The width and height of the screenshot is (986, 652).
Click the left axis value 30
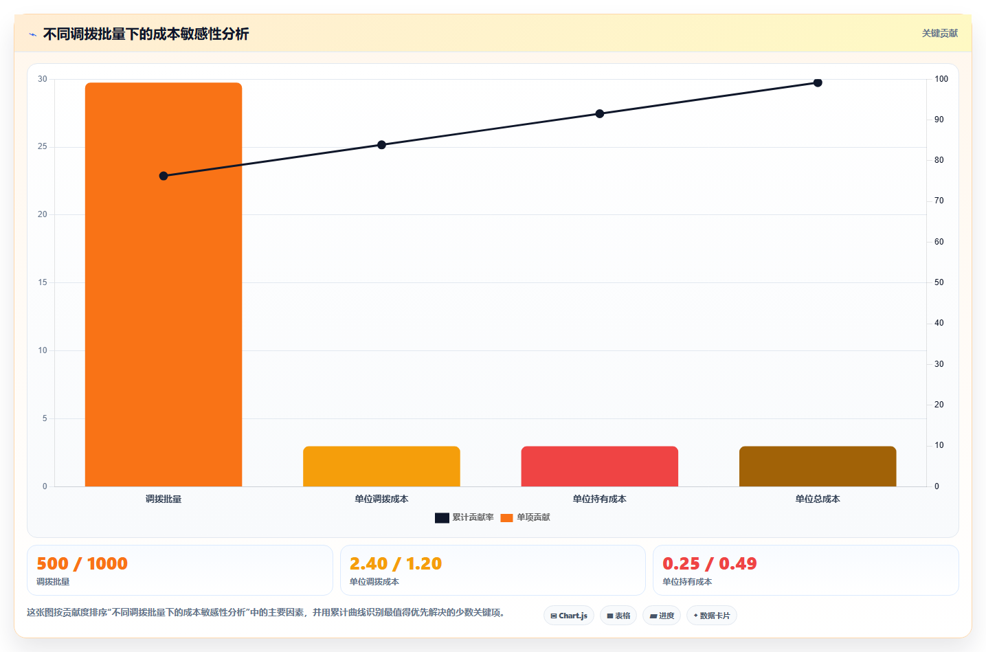pos(43,79)
